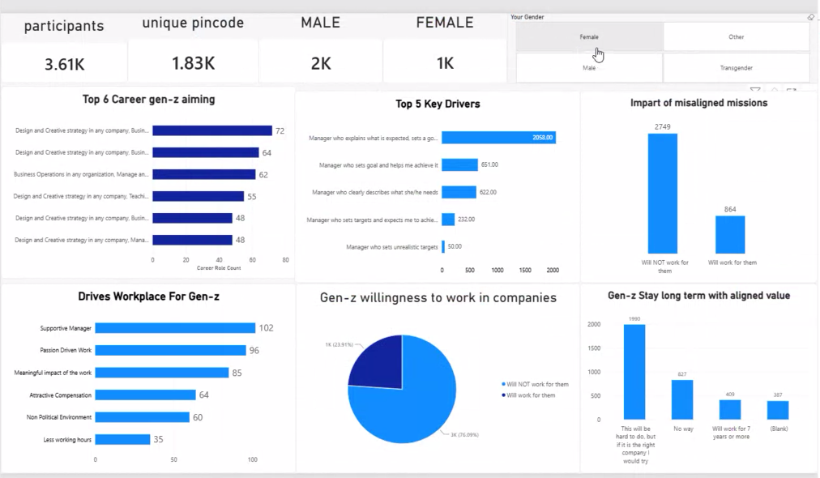Select the bar for Manager who sets goal, 651.00
Viewport: 820px width, 478px height.
click(x=459, y=164)
